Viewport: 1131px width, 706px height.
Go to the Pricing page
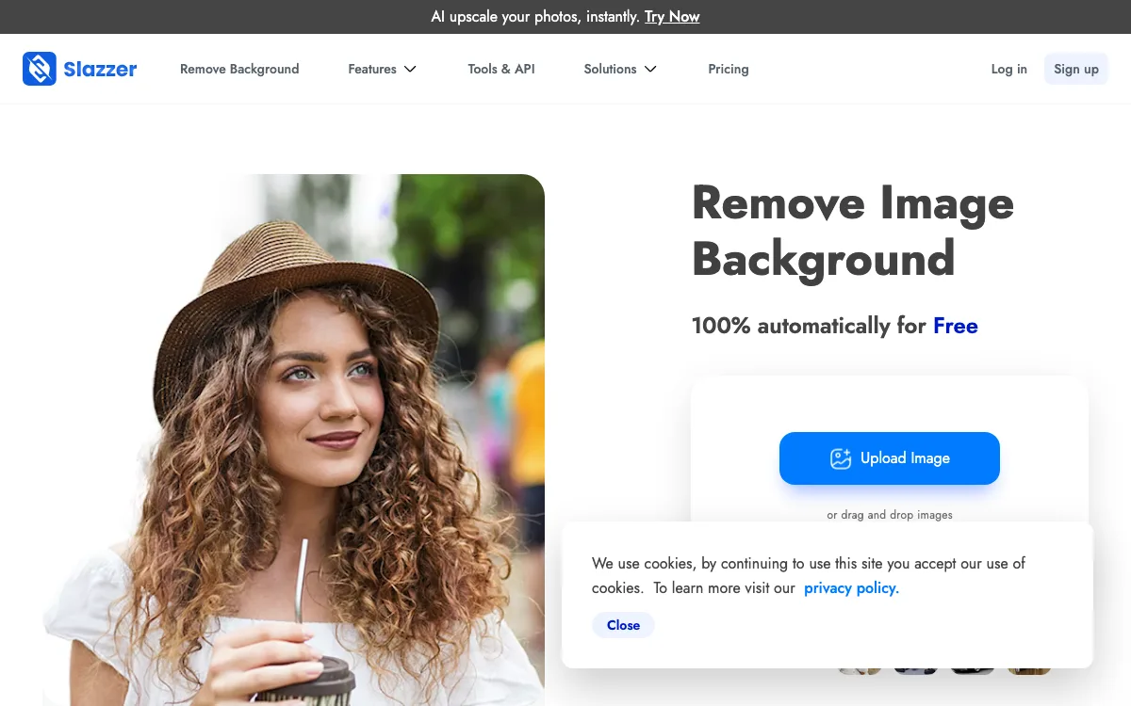[729, 69]
